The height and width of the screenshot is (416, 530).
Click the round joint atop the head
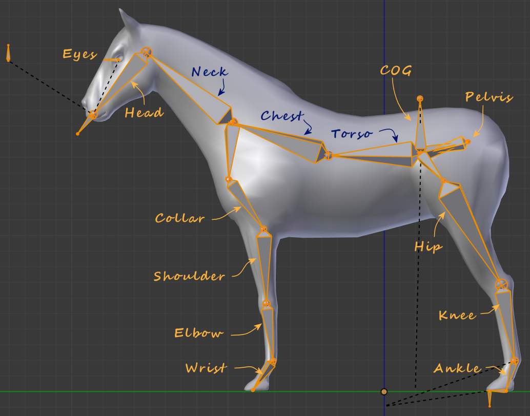click(x=147, y=52)
